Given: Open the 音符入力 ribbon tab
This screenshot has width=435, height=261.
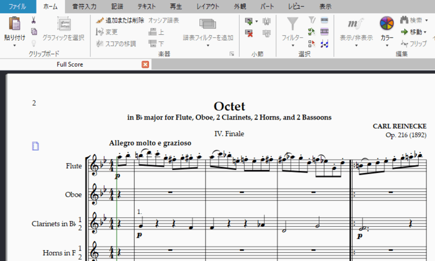Looking at the screenshot, I should coord(85,6).
